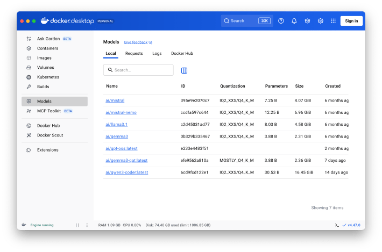Screen dimensions: 382x252
Task: Sort by the Name column header
Action: tap(112, 86)
